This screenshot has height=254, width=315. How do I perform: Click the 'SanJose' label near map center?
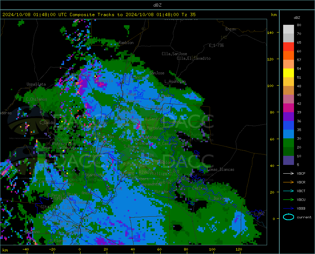tap(157, 73)
